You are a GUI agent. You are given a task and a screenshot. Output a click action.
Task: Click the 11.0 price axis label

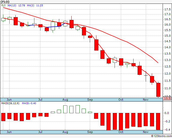point(167,88)
